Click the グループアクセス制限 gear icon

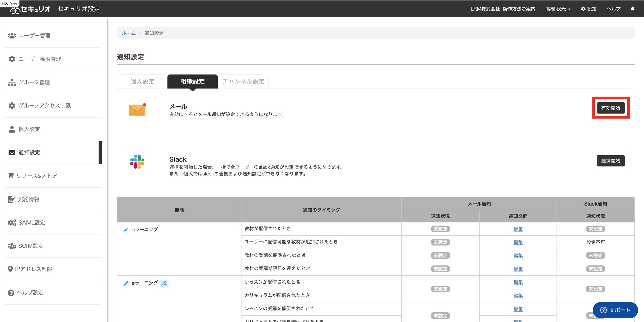click(x=12, y=106)
